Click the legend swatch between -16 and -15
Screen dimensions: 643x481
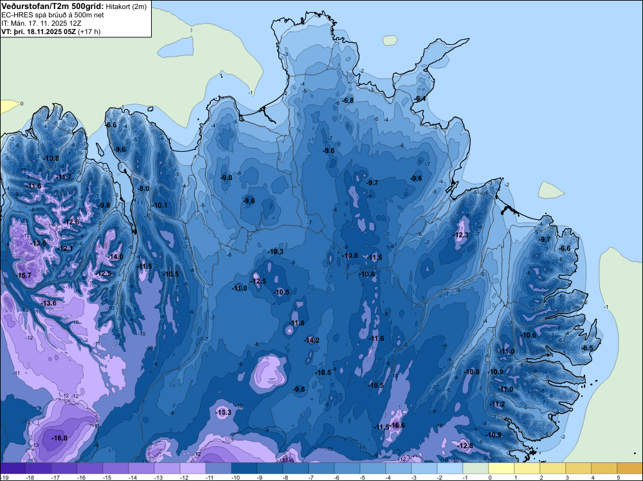tap(90, 468)
